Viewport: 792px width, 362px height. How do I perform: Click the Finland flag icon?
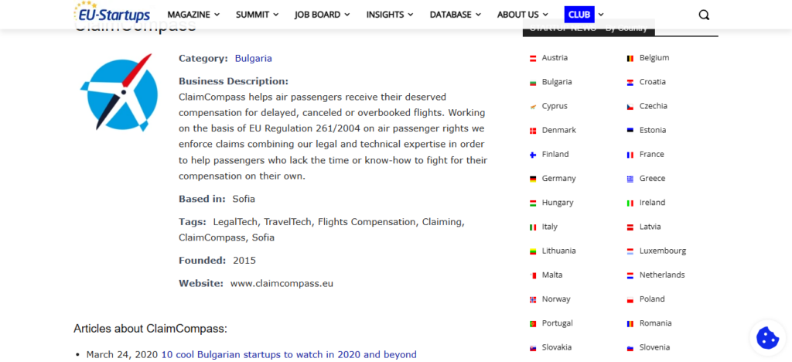tap(532, 155)
